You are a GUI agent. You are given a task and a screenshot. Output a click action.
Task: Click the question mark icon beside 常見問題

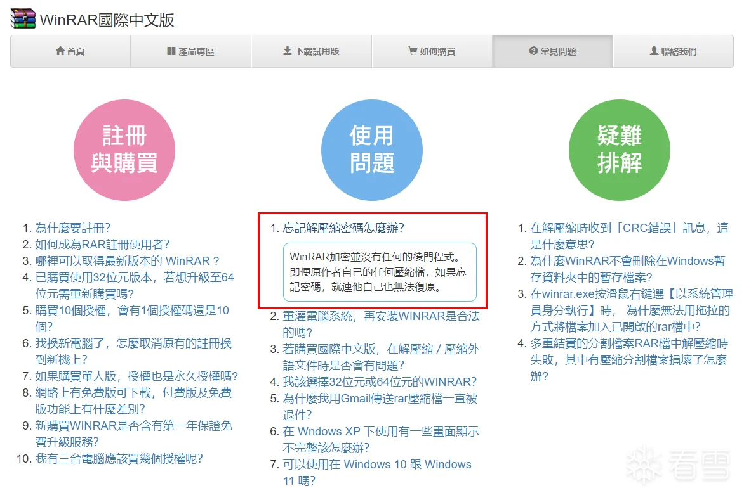point(533,51)
